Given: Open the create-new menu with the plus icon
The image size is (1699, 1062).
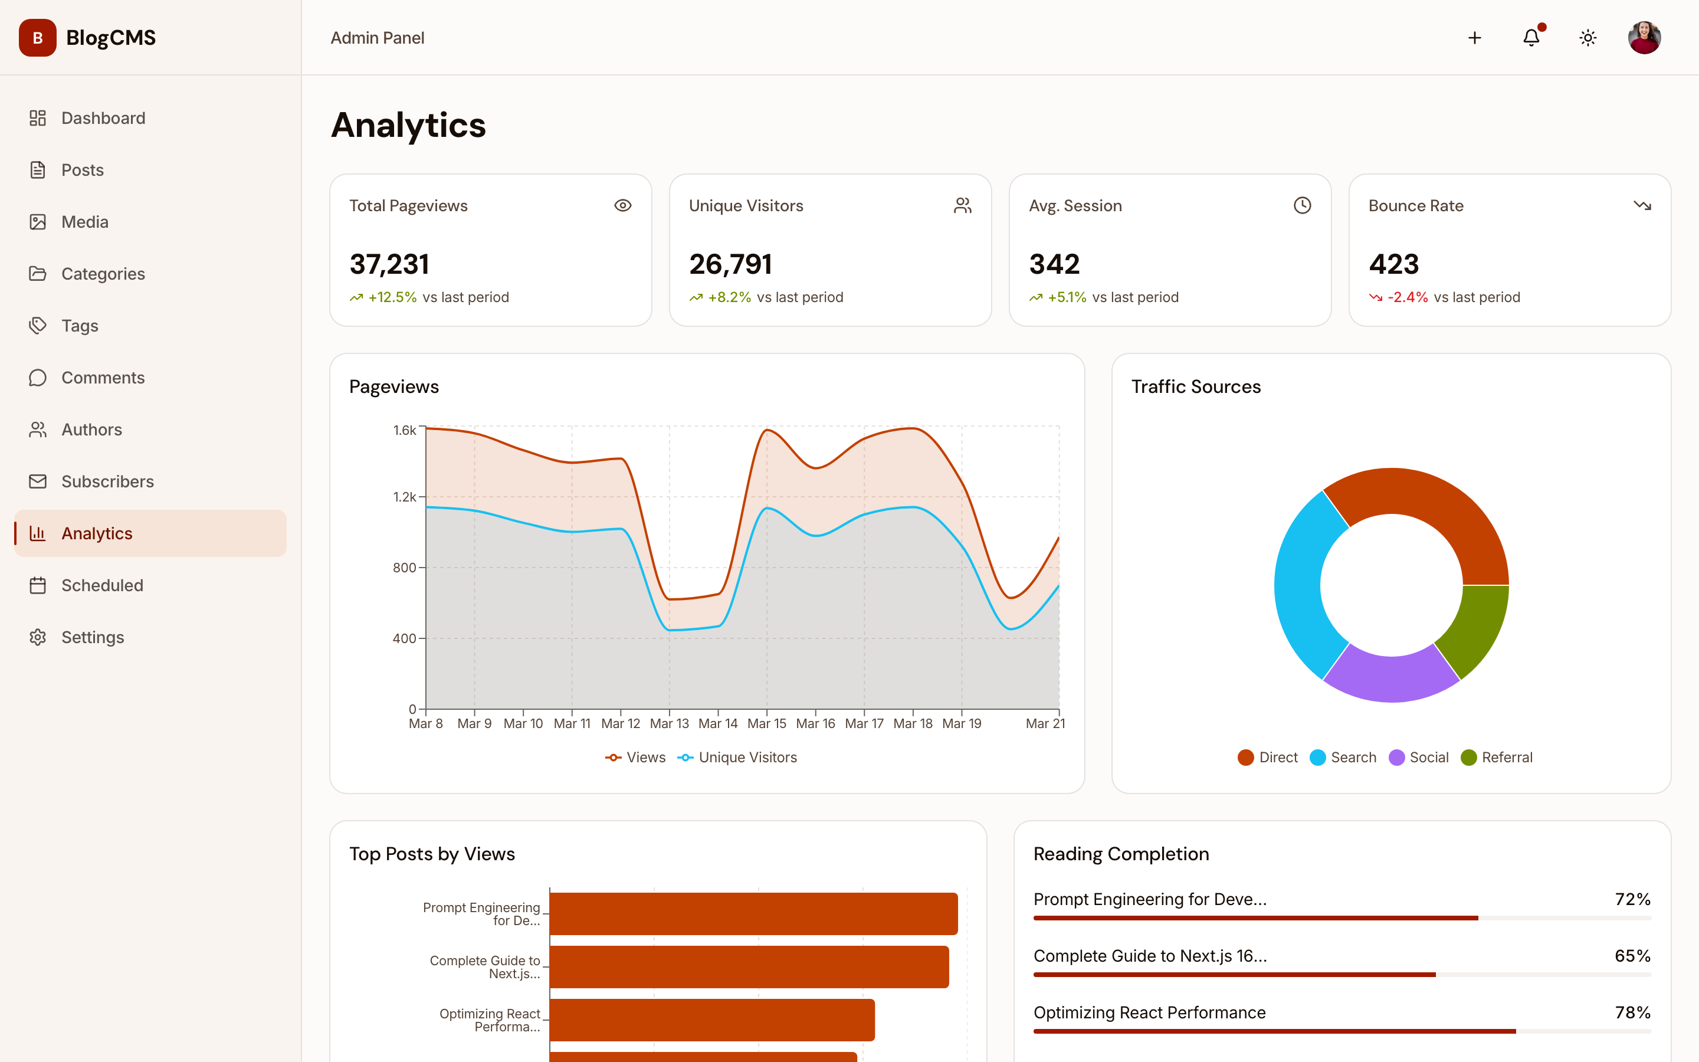Looking at the screenshot, I should click(1474, 38).
